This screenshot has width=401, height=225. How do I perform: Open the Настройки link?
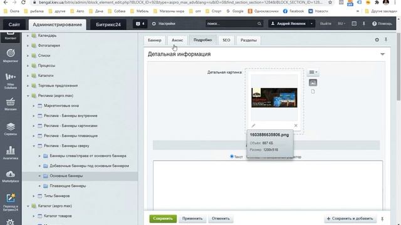(164, 24)
